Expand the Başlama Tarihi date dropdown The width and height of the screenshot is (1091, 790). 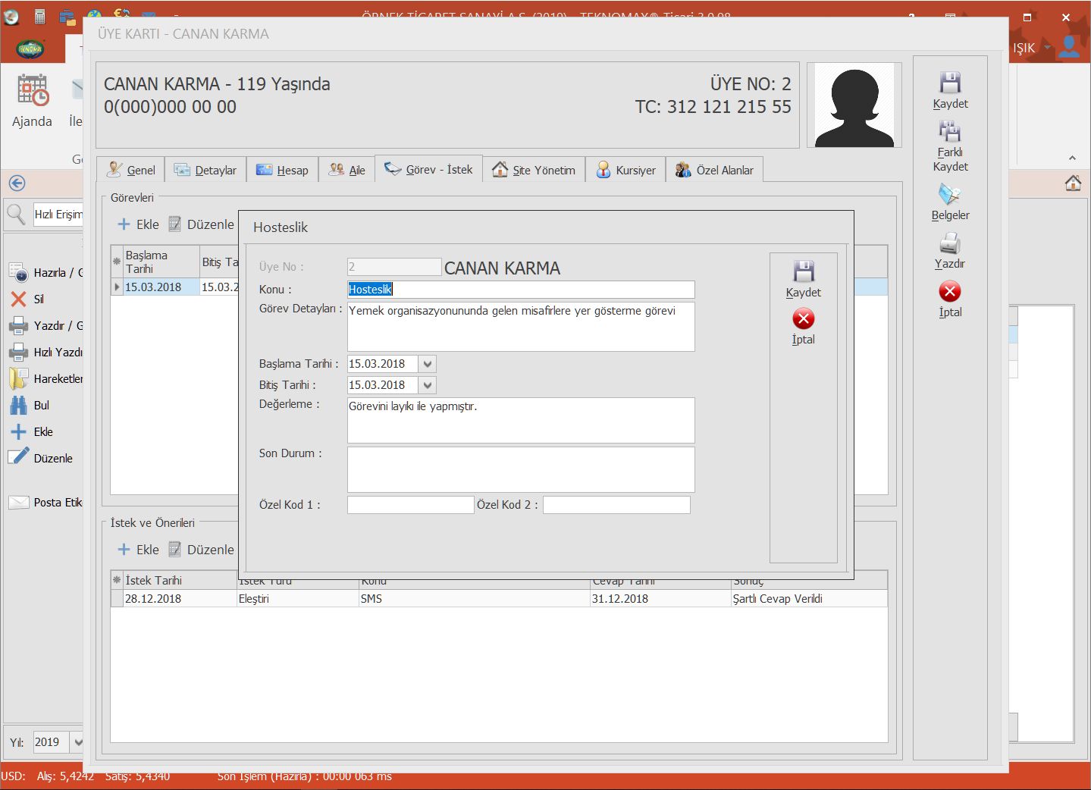[428, 364]
